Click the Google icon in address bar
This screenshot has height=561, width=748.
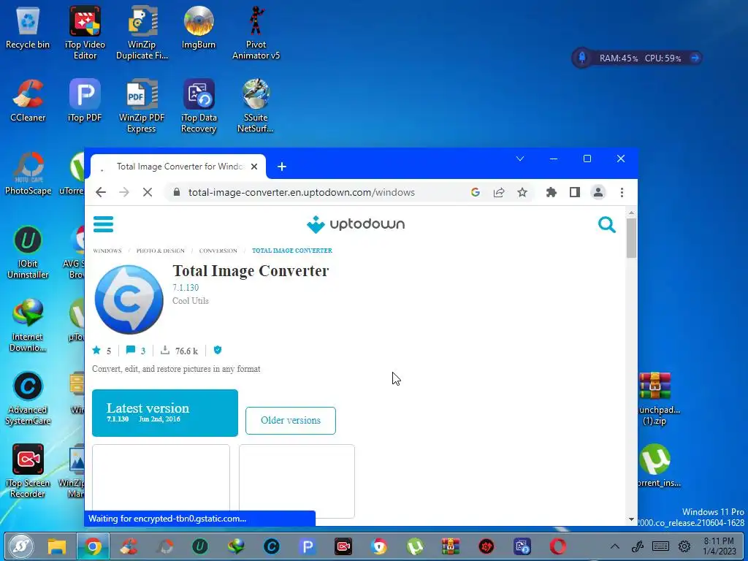click(475, 192)
